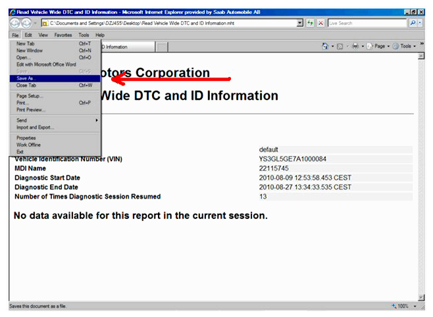Image resolution: width=433 pixels, height=317 pixels.
Task: Click the magnifier Search icon
Action: pyautogui.click(x=413, y=23)
